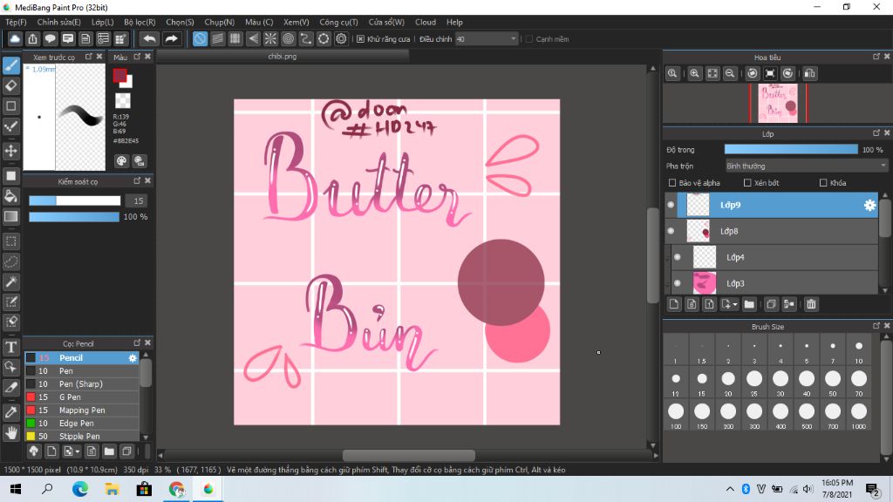Open the Pha trộn blend mode dropdown
Image resolution: width=893 pixels, height=502 pixels.
pyautogui.click(x=806, y=166)
